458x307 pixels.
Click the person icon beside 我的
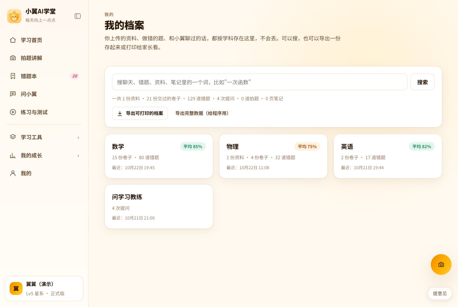13,173
